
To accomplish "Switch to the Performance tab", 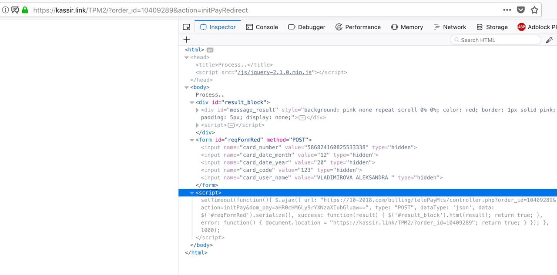I will point(358,27).
